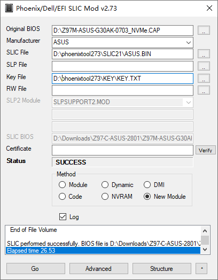The width and height of the screenshot is (218, 280).
Task: Click the small dot button beside Structure
Action: click(201, 268)
